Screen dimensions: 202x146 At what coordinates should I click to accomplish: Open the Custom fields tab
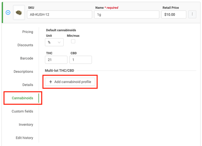click(22, 111)
